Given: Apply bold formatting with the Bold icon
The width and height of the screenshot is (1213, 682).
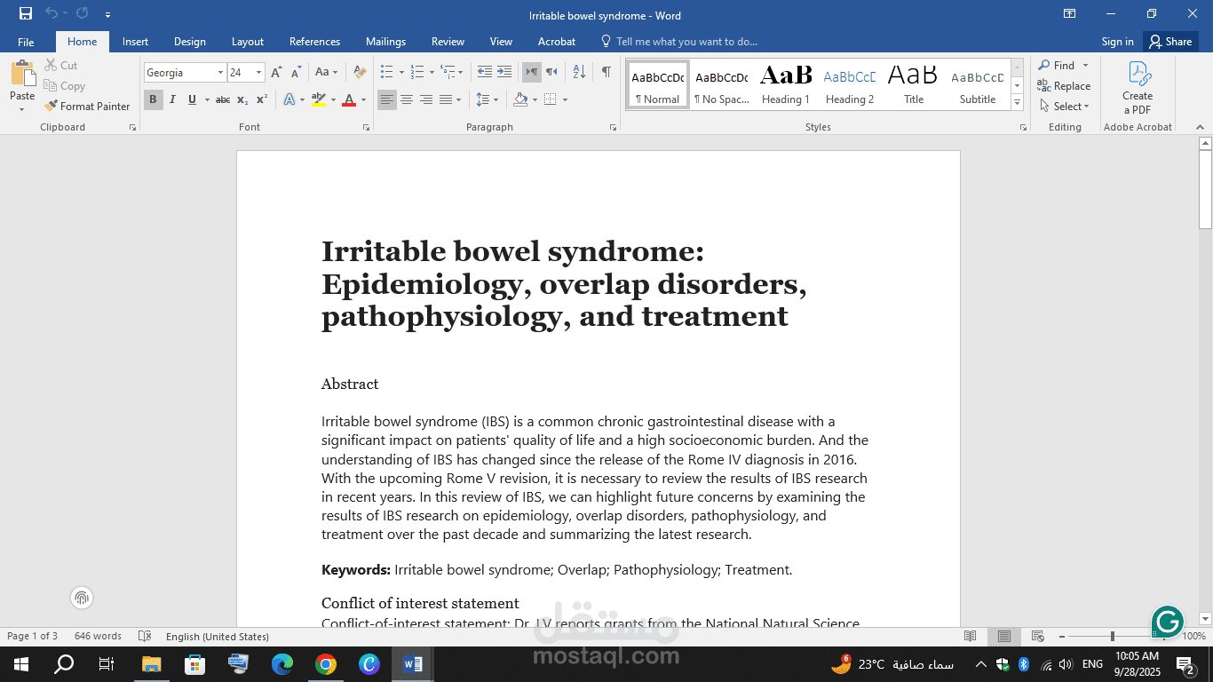Looking at the screenshot, I should click(153, 99).
